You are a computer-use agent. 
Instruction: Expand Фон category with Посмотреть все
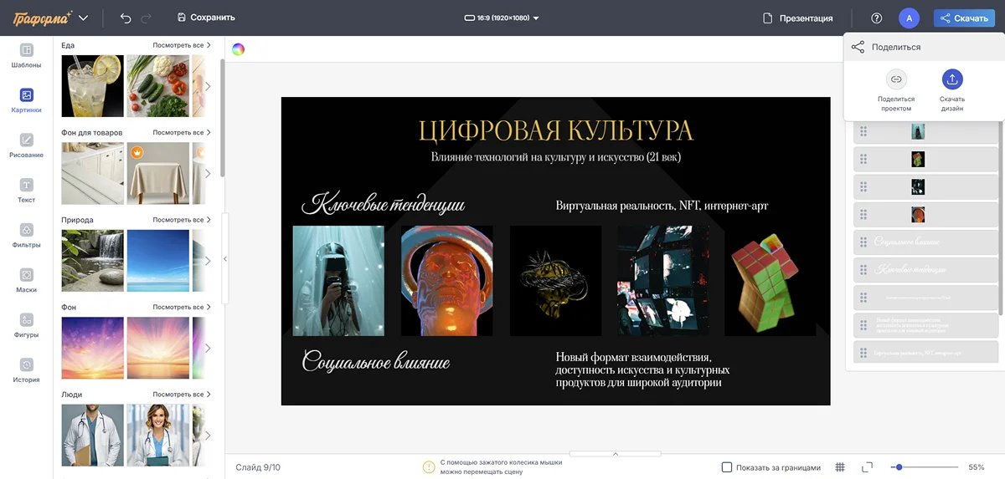point(182,307)
